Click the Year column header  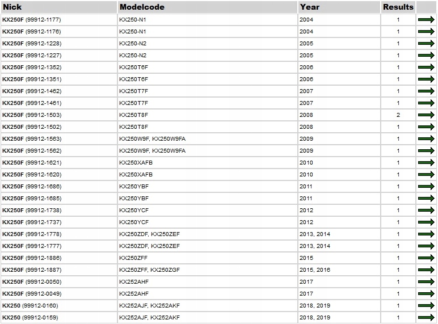click(x=310, y=7)
